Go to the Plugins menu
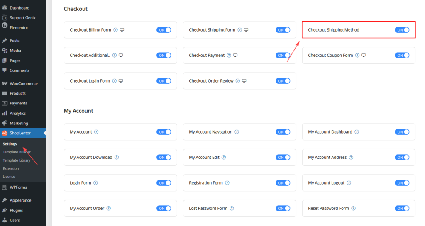 coord(16,210)
